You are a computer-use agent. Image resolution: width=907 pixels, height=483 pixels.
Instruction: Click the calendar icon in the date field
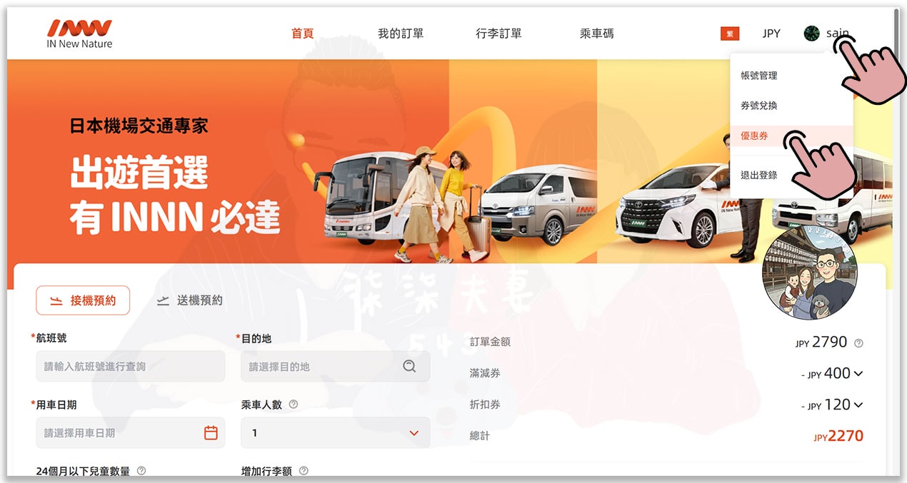pos(211,432)
